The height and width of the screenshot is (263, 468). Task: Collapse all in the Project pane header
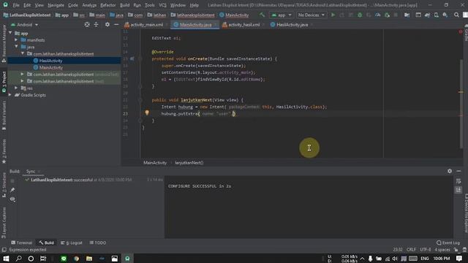click(96, 25)
